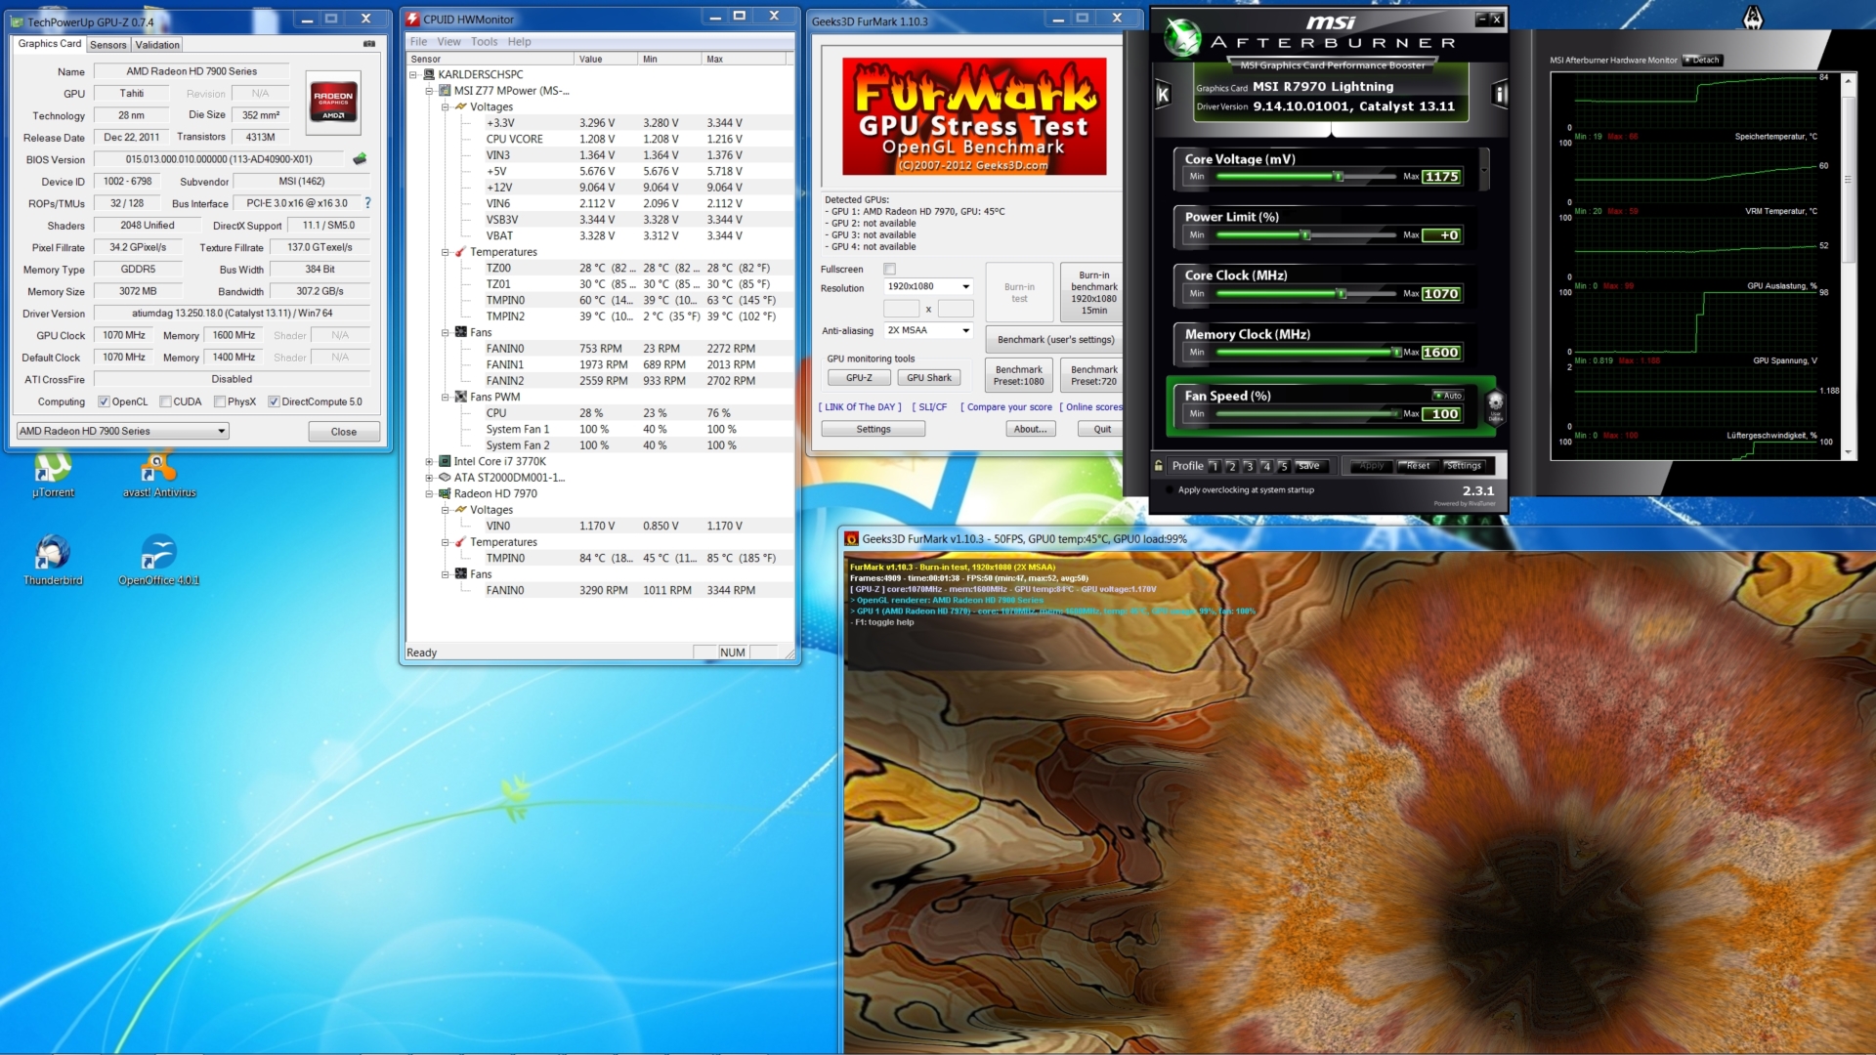Click the Afterburner information i icon
This screenshot has height=1055, width=1876.
(1500, 94)
